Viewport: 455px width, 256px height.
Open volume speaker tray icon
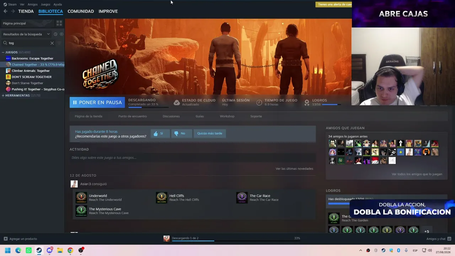pos(430,250)
